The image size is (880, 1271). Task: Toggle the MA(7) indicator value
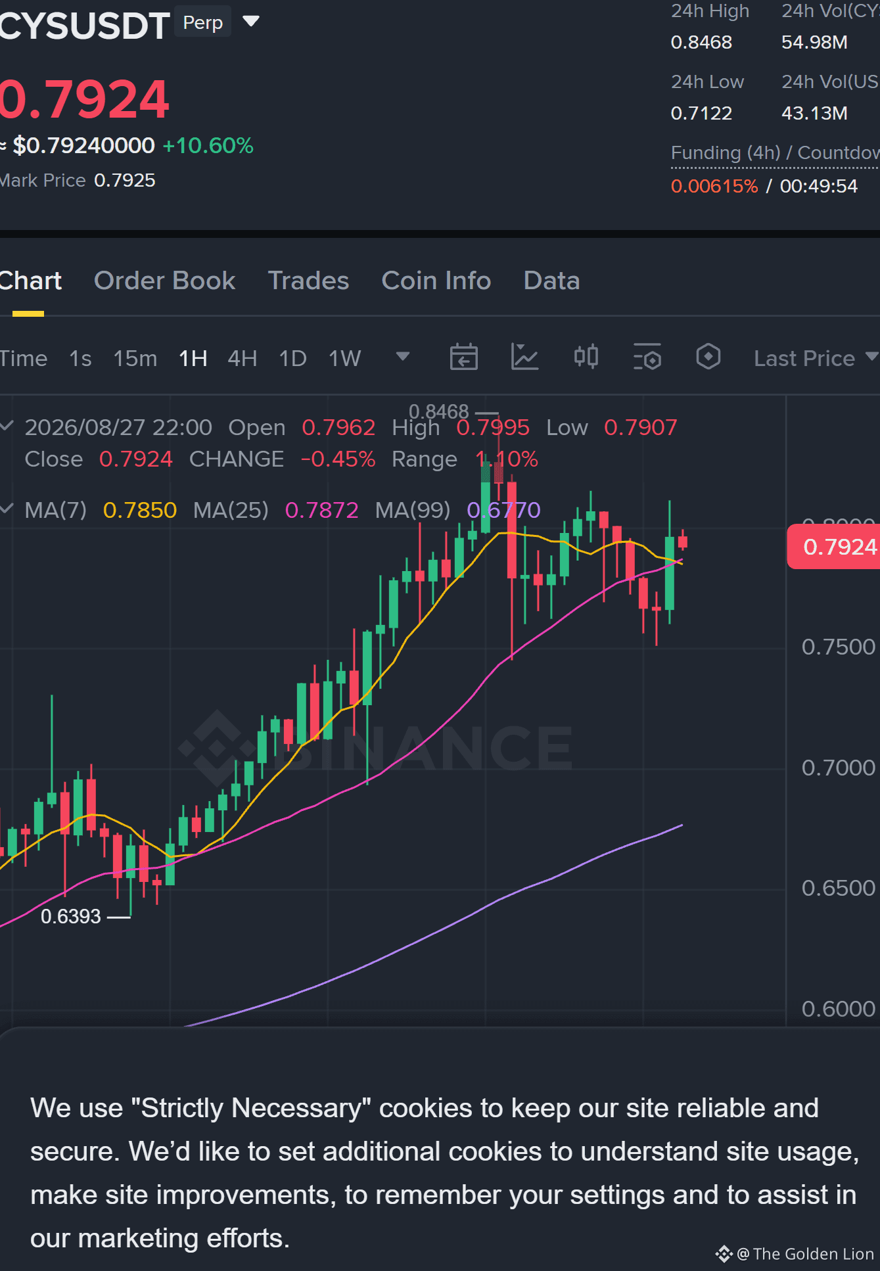[x=140, y=510]
